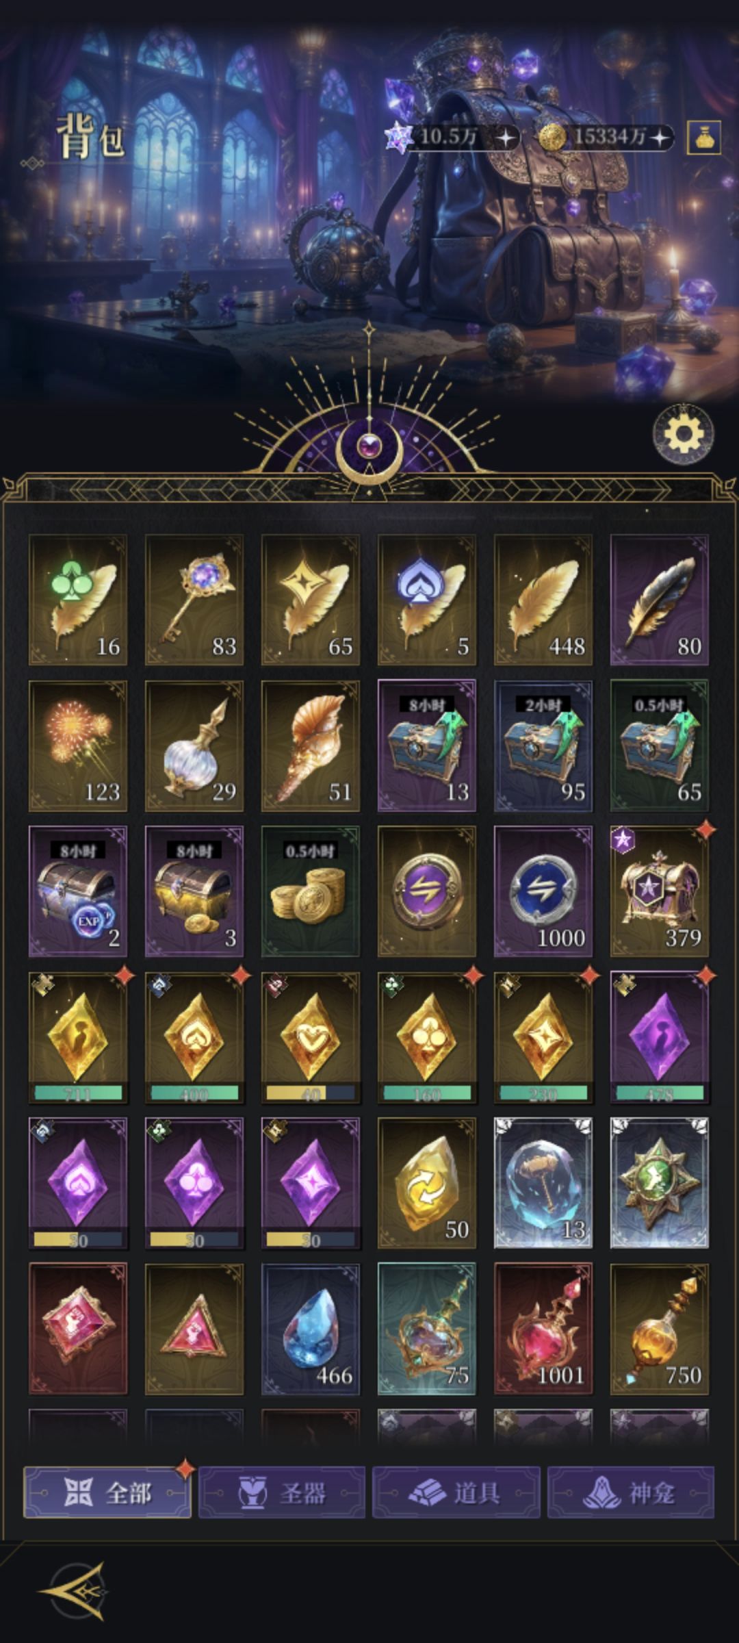Open the 道具 tab
Screen dimensions: 739x1643
(x=456, y=1492)
